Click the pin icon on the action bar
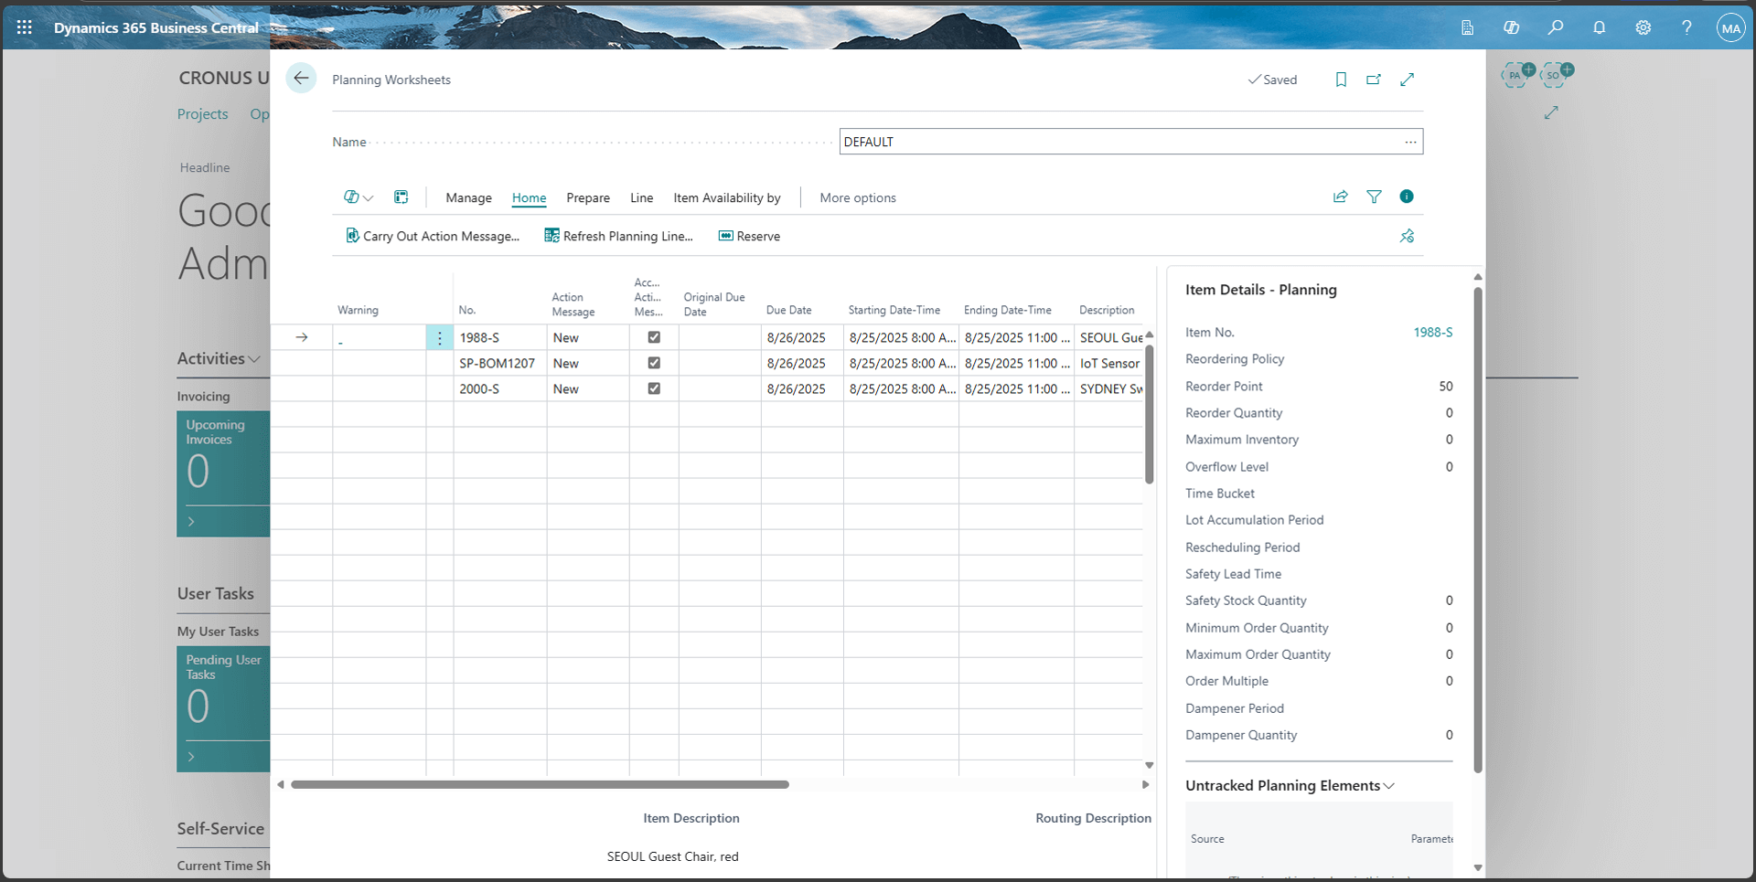Image resolution: width=1756 pixels, height=882 pixels. click(x=1407, y=236)
